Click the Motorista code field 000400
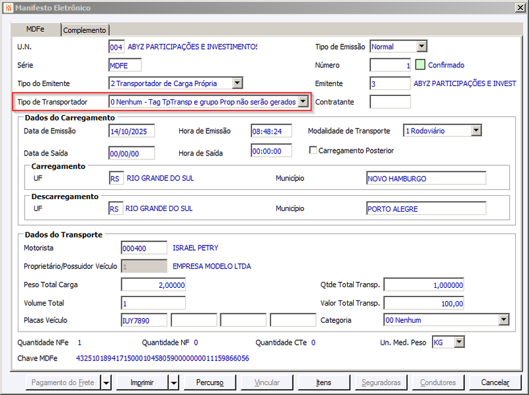Viewport: 529px width, 395px height. pos(144,248)
